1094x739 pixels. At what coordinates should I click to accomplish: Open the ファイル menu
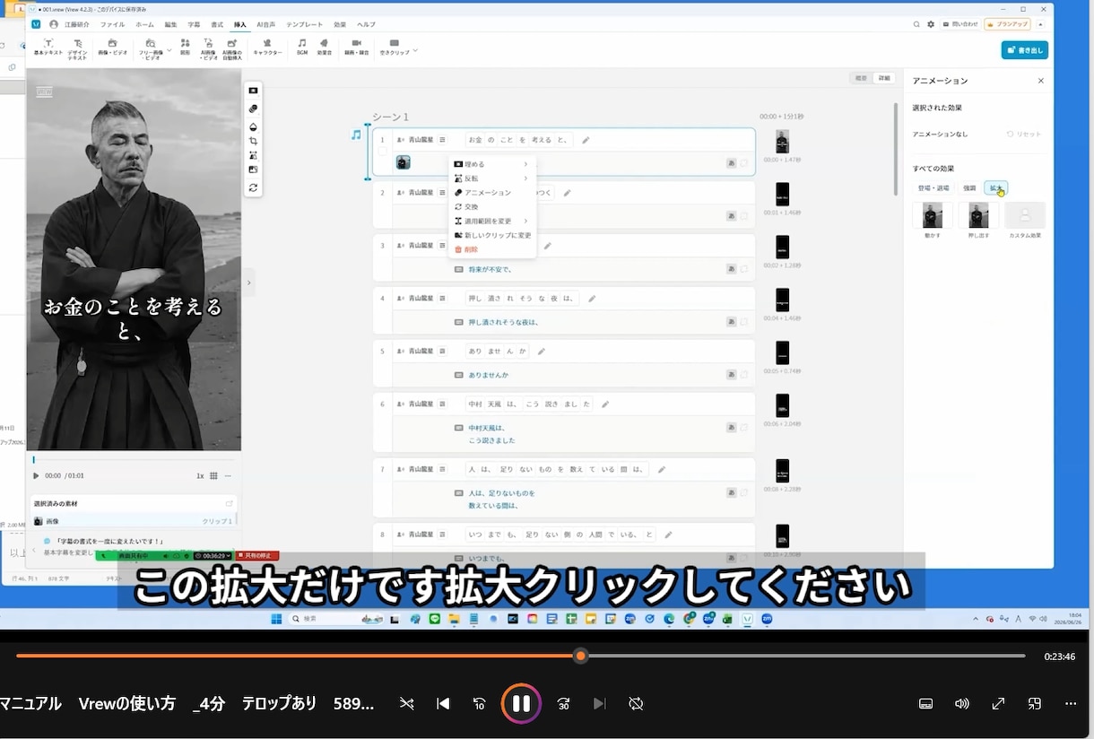tap(112, 24)
